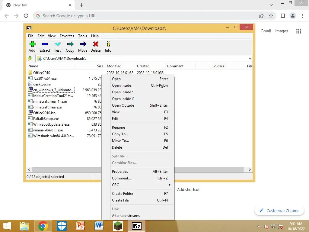Click the muted volume tray icon

(x=266, y=226)
